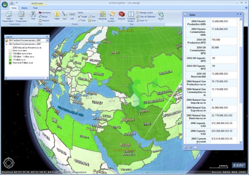Image resolution: width=249 pixels, height=175 pixels.
Task: Click scroll down arrow in Qatar popup
Action: (241, 142)
